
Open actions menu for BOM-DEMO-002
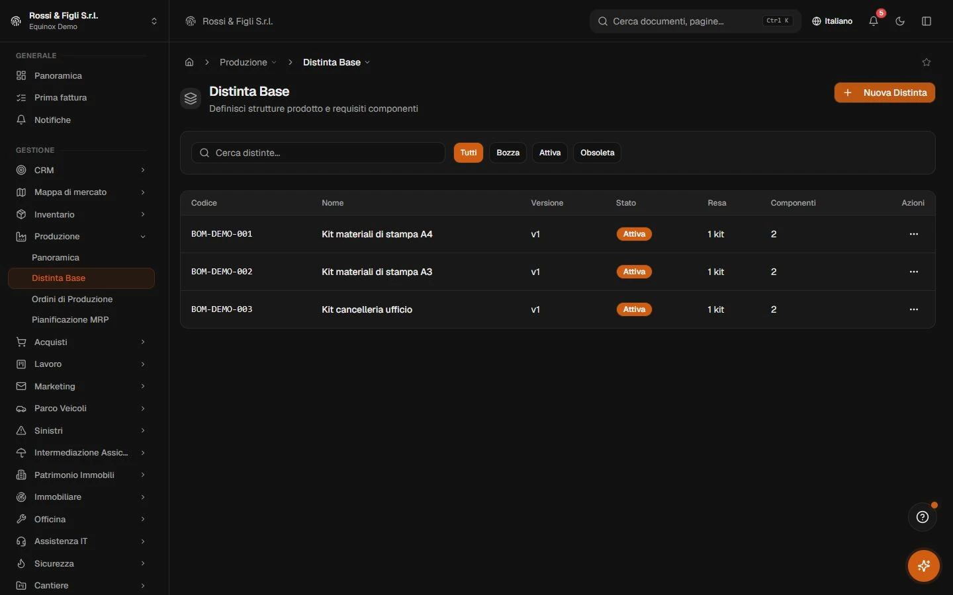click(x=914, y=272)
